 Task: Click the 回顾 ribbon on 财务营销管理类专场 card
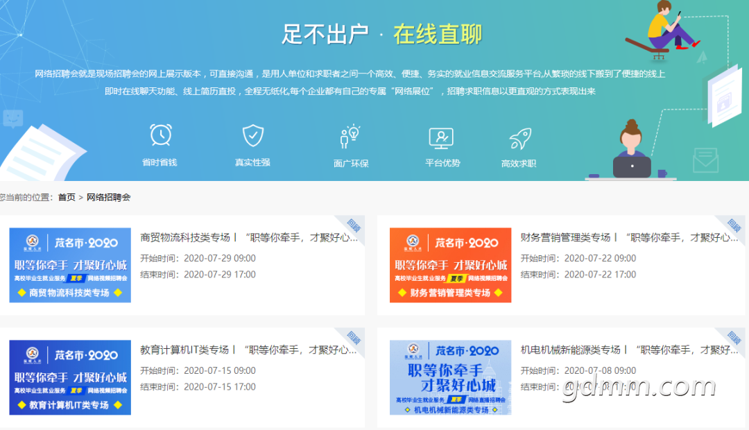(x=734, y=225)
